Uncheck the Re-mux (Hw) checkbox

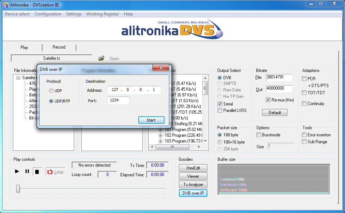[x=268, y=100]
